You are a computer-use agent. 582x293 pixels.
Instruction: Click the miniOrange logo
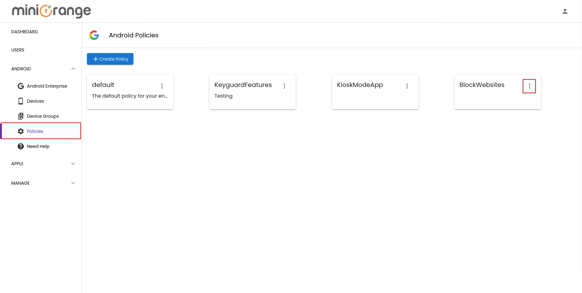point(51,11)
